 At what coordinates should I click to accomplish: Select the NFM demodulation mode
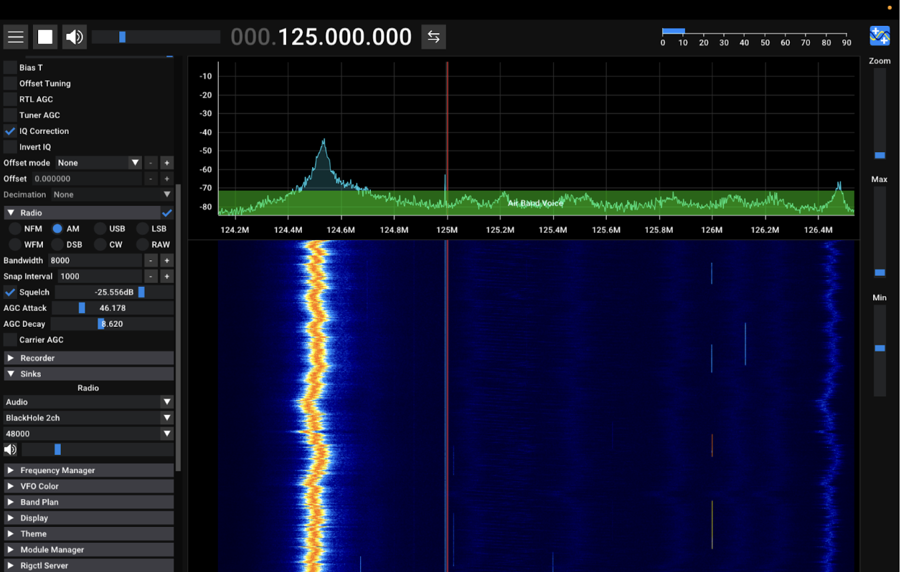coord(15,229)
